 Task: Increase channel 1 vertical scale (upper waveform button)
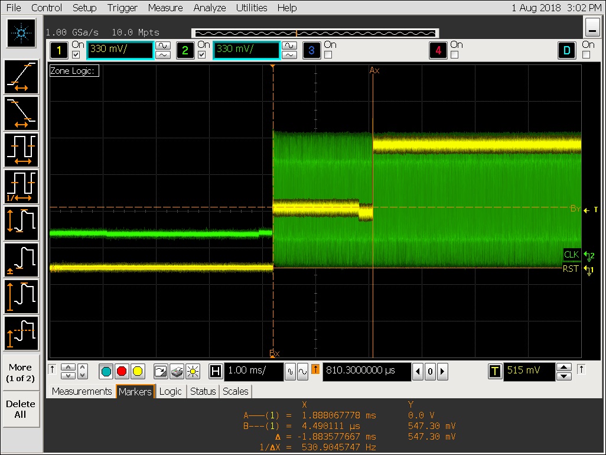tap(163, 45)
